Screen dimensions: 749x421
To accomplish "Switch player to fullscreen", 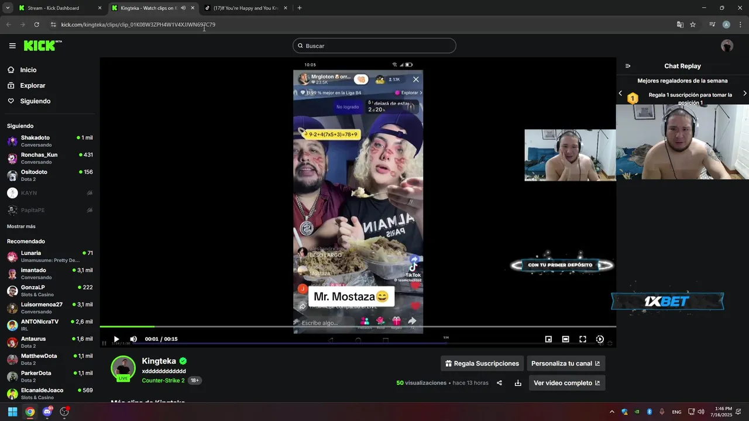I will click(583, 339).
